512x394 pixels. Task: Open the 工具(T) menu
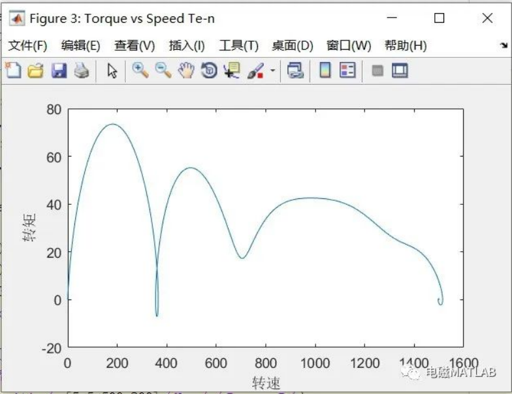click(239, 46)
